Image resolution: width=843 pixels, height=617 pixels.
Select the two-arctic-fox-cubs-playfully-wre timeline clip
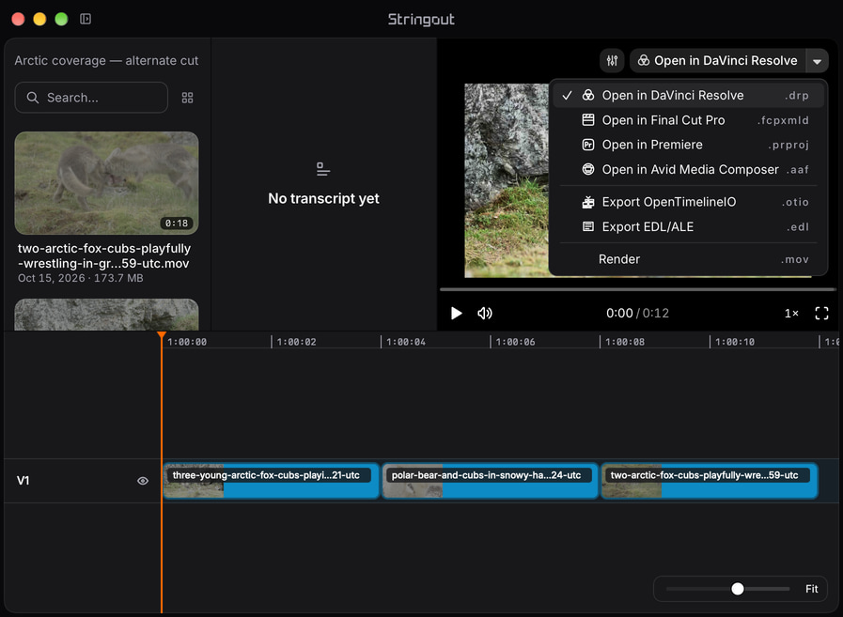click(710, 481)
